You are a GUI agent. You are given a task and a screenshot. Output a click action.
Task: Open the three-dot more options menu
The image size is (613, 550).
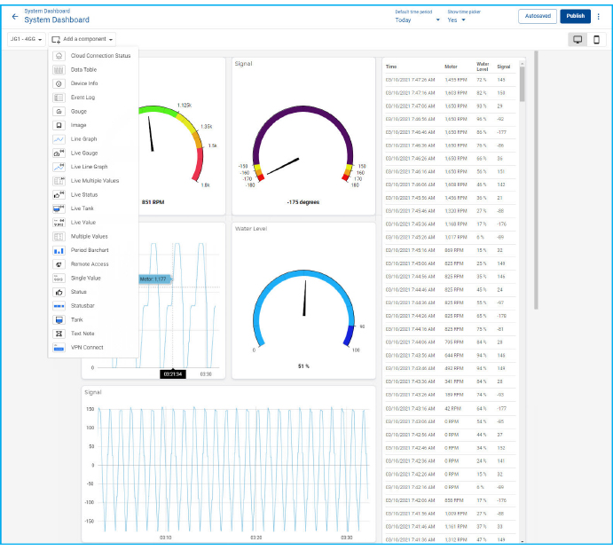click(x=598, y=16)
